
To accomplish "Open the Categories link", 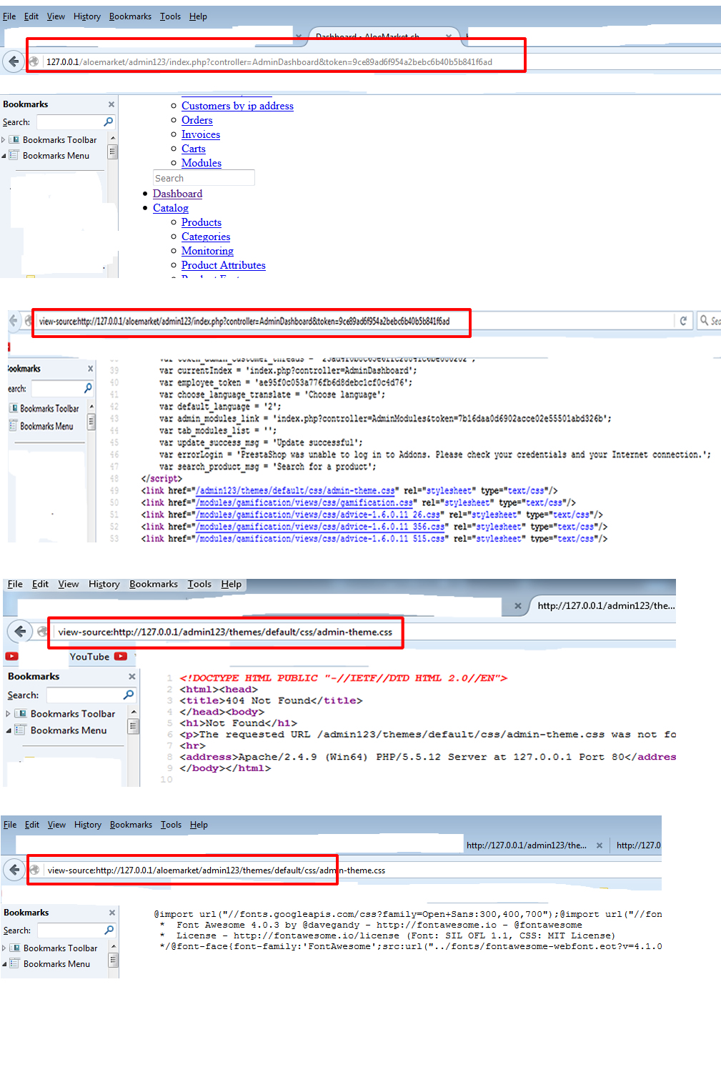I will [x=206, y=237].
